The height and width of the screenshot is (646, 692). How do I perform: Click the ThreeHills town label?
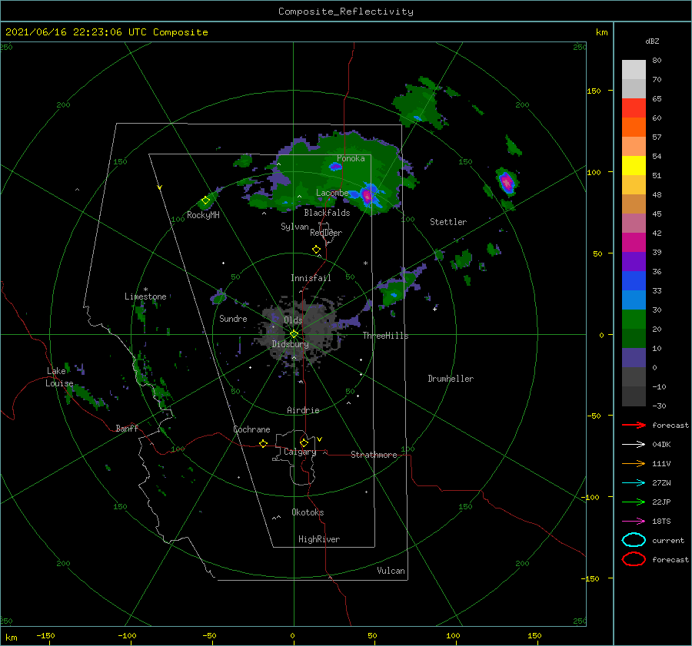click(385, 336)
